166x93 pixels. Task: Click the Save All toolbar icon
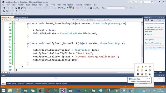click(22, 8)
